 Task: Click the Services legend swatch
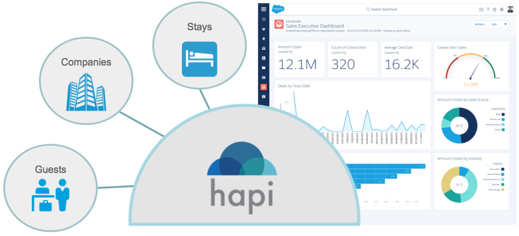click(503, 185)
